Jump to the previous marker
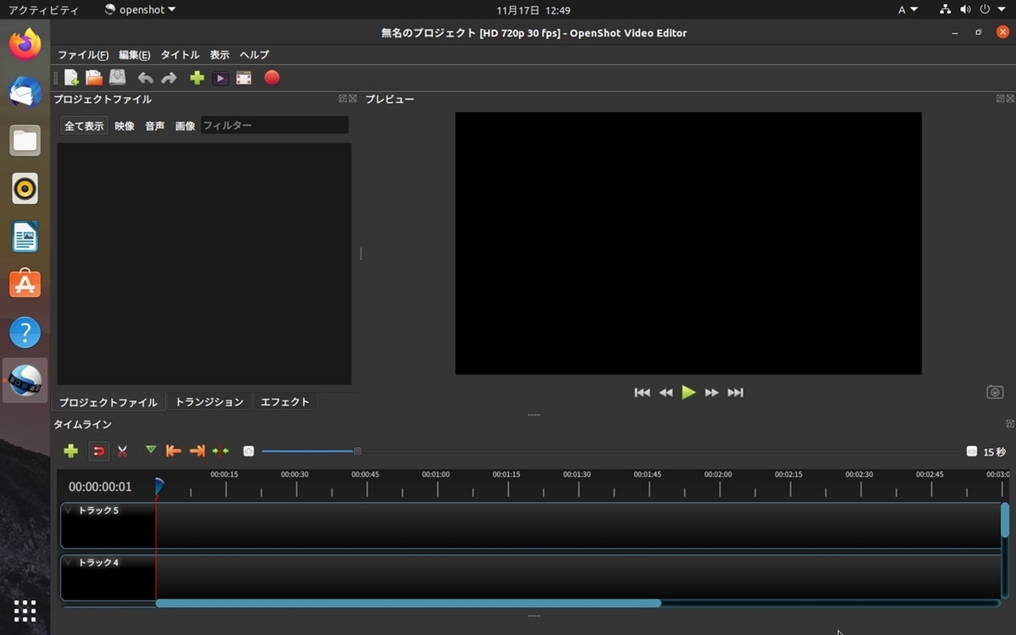Screen dimensions: 1016x635 click(174, 451)
